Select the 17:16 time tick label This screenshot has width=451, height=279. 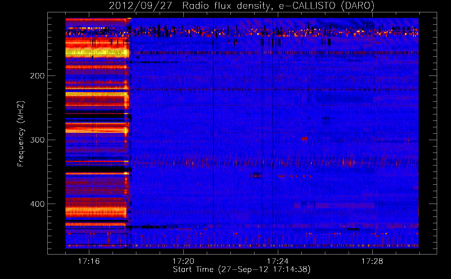pyautogui.click(x=89, y=261)
